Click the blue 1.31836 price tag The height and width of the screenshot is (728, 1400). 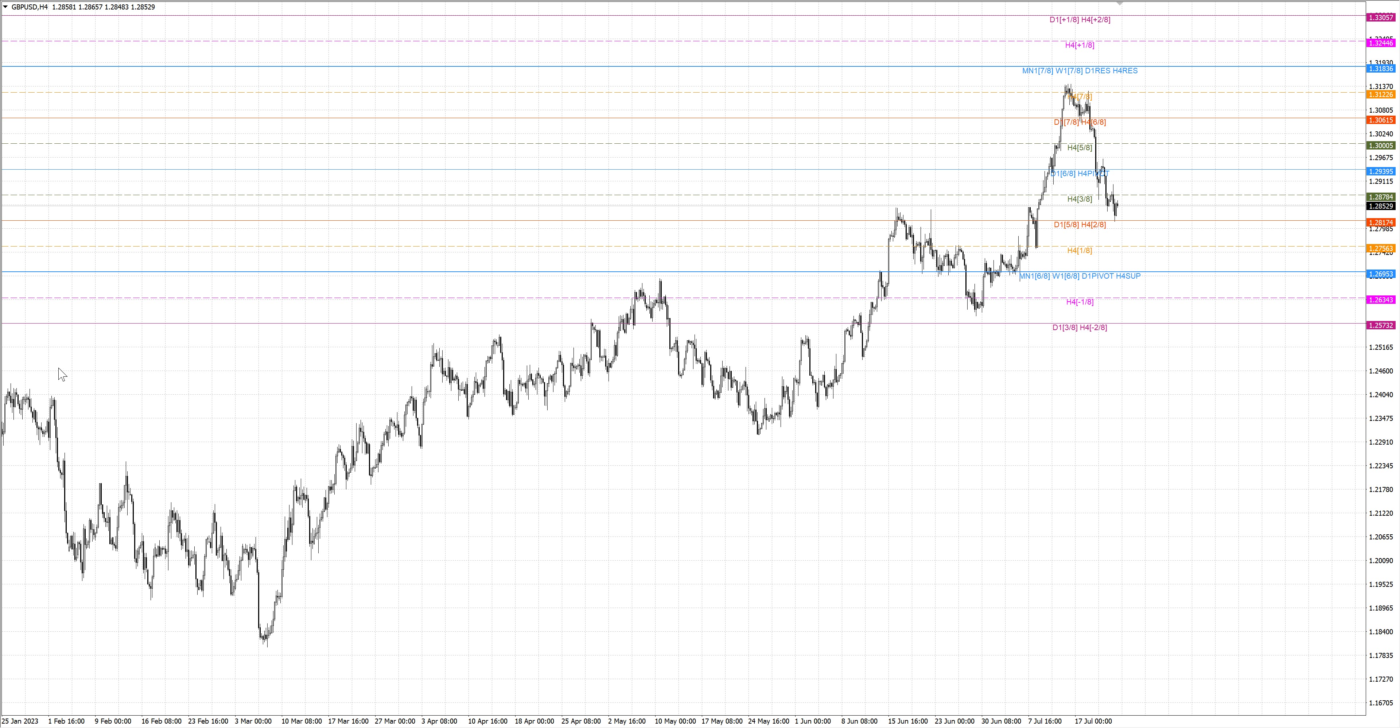1380,69
